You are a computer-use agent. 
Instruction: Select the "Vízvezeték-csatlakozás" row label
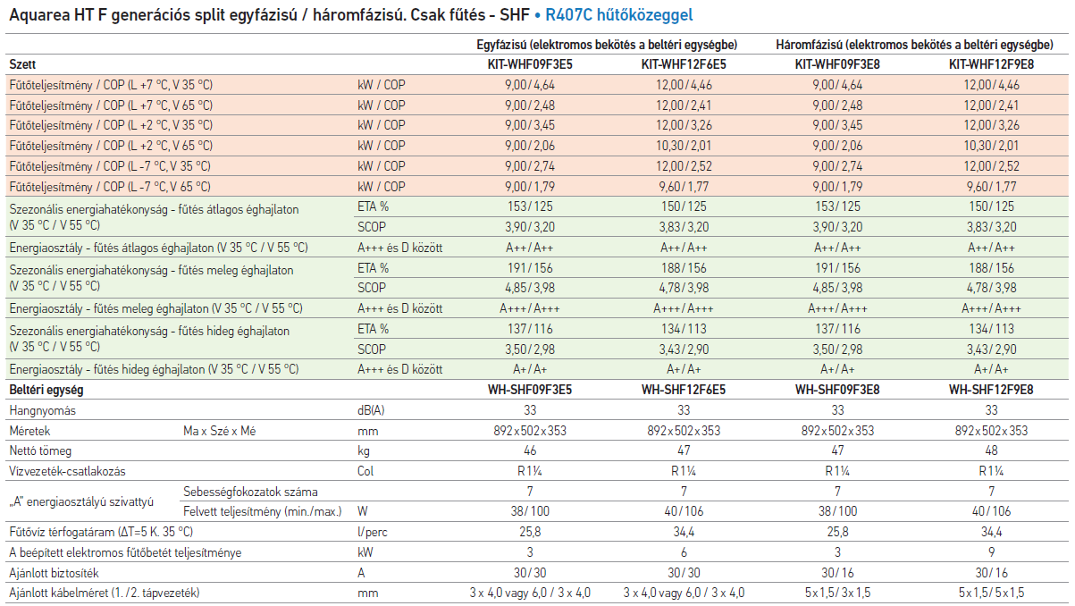[67, 471]
